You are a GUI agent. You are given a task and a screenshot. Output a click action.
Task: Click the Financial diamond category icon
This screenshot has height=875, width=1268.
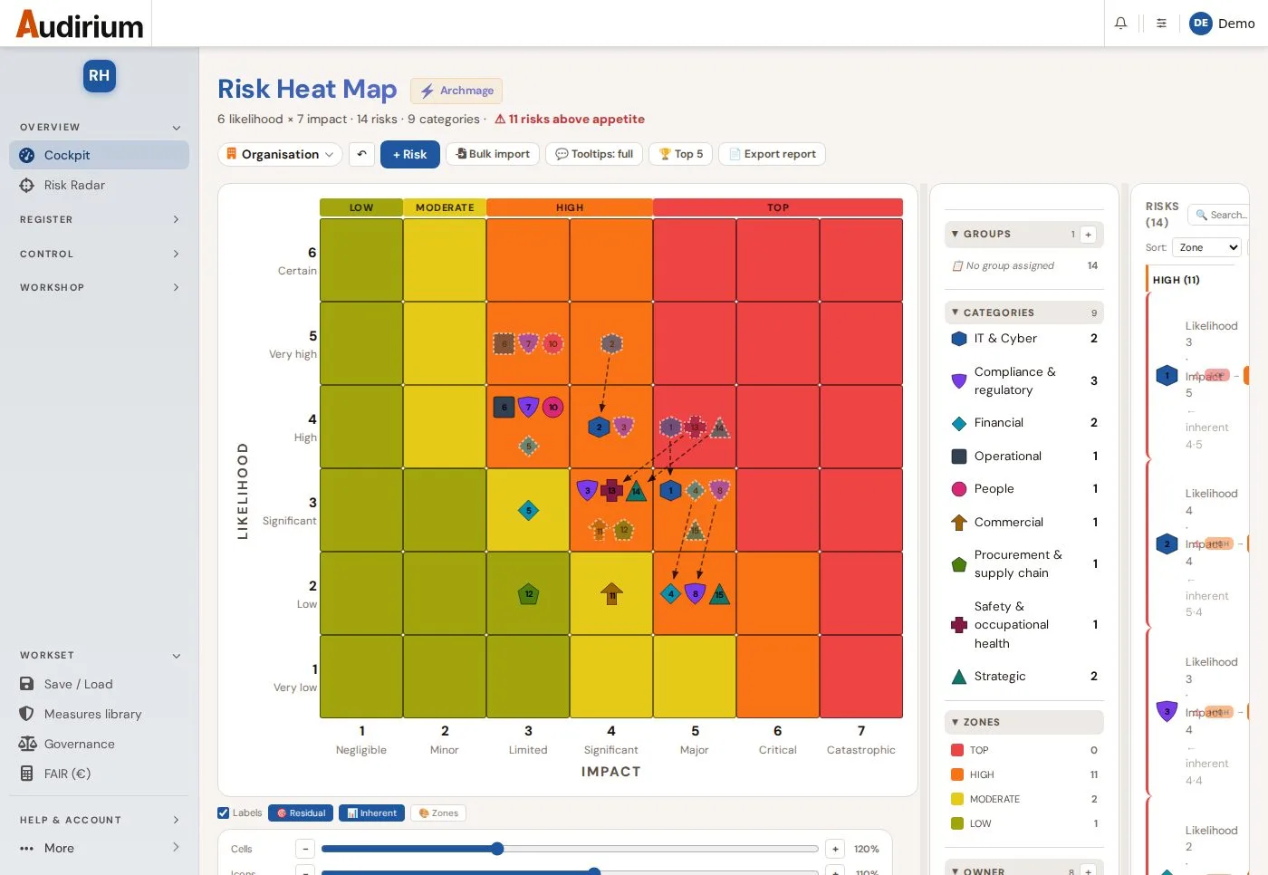click(x=959, y=423)
